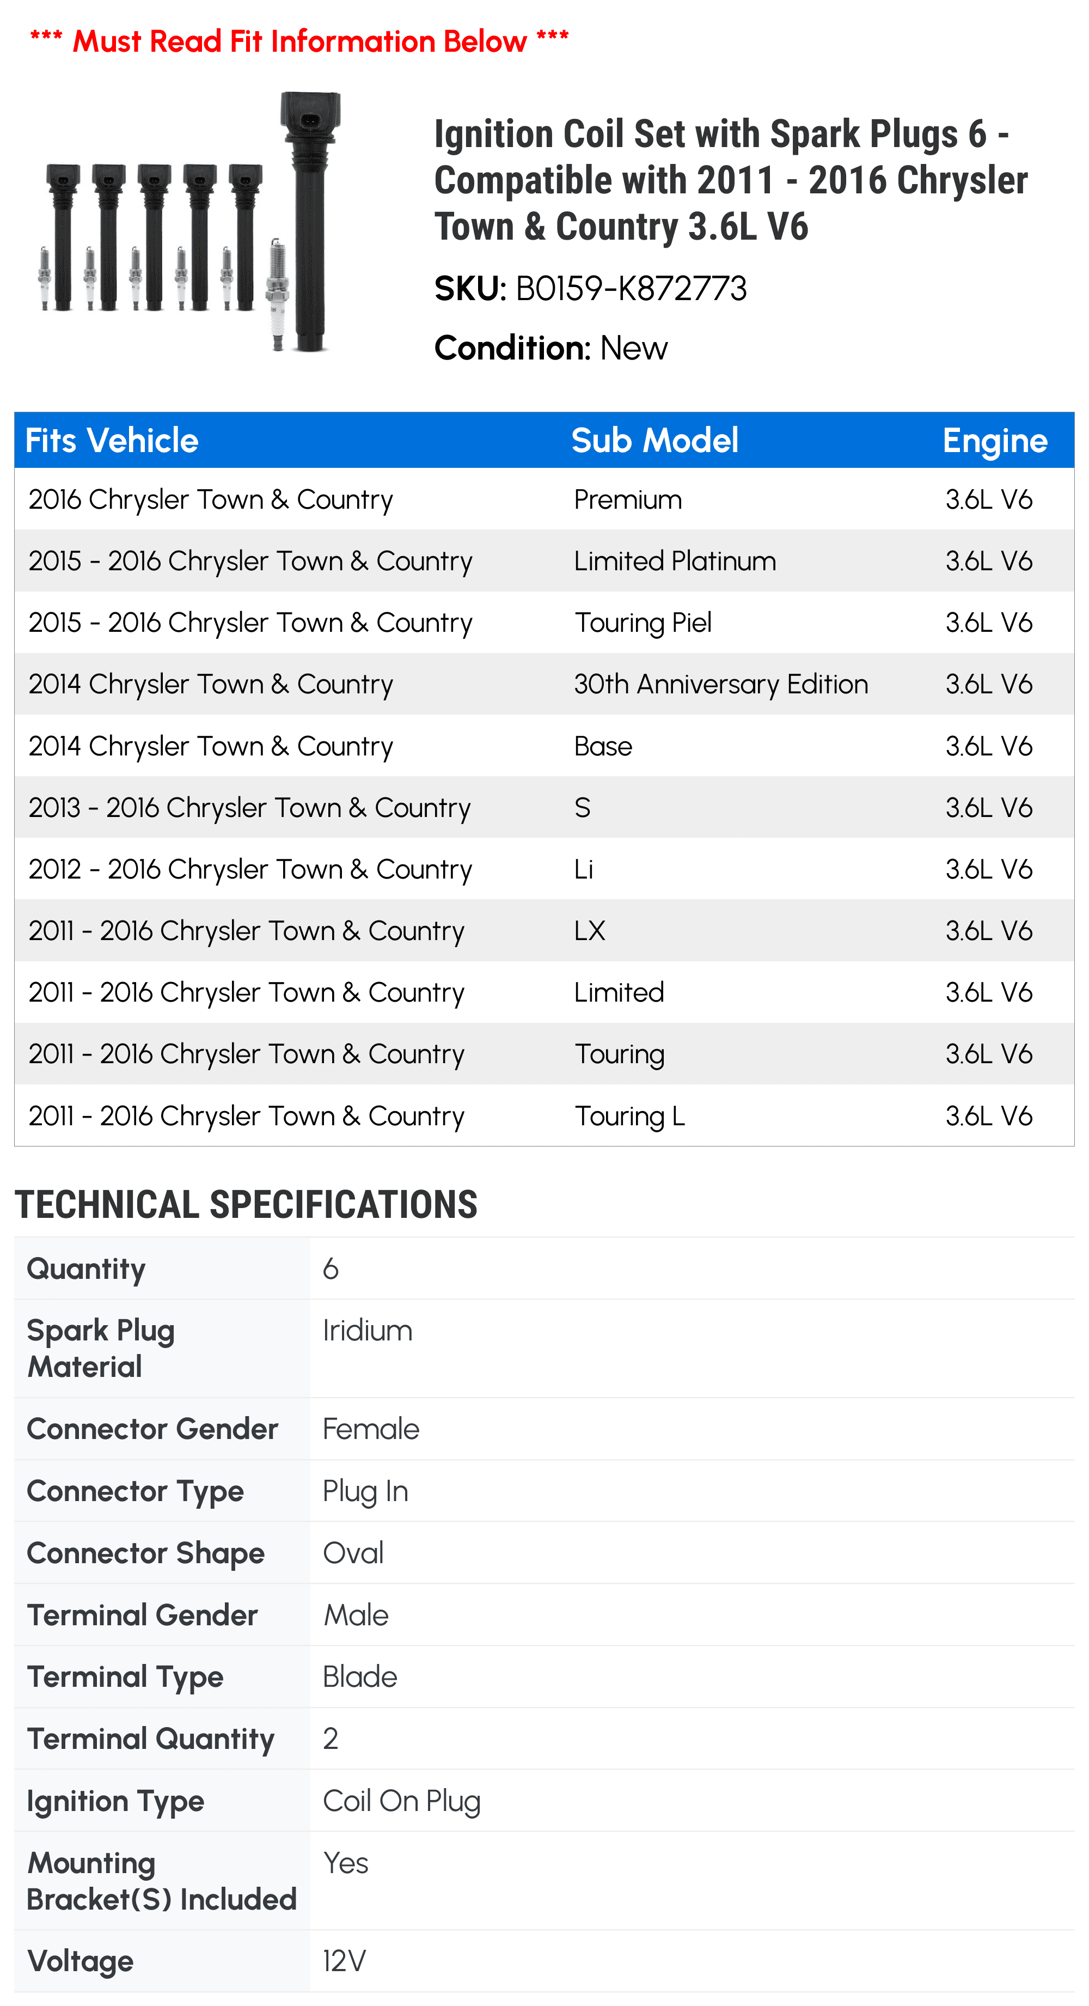The image size is (1089, 2006).
Task: Select the Touring Piel sub model row
Action: (x=544, y=622)
